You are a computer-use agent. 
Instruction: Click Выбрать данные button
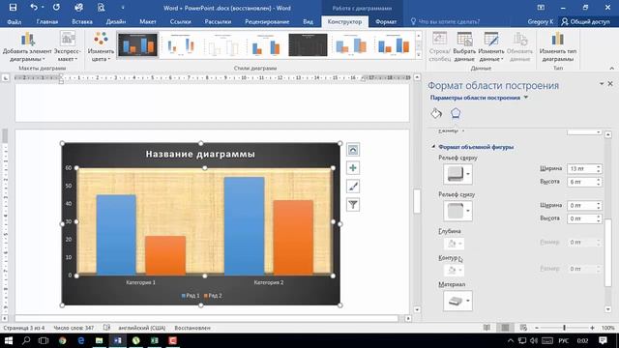tap(464, 47)
